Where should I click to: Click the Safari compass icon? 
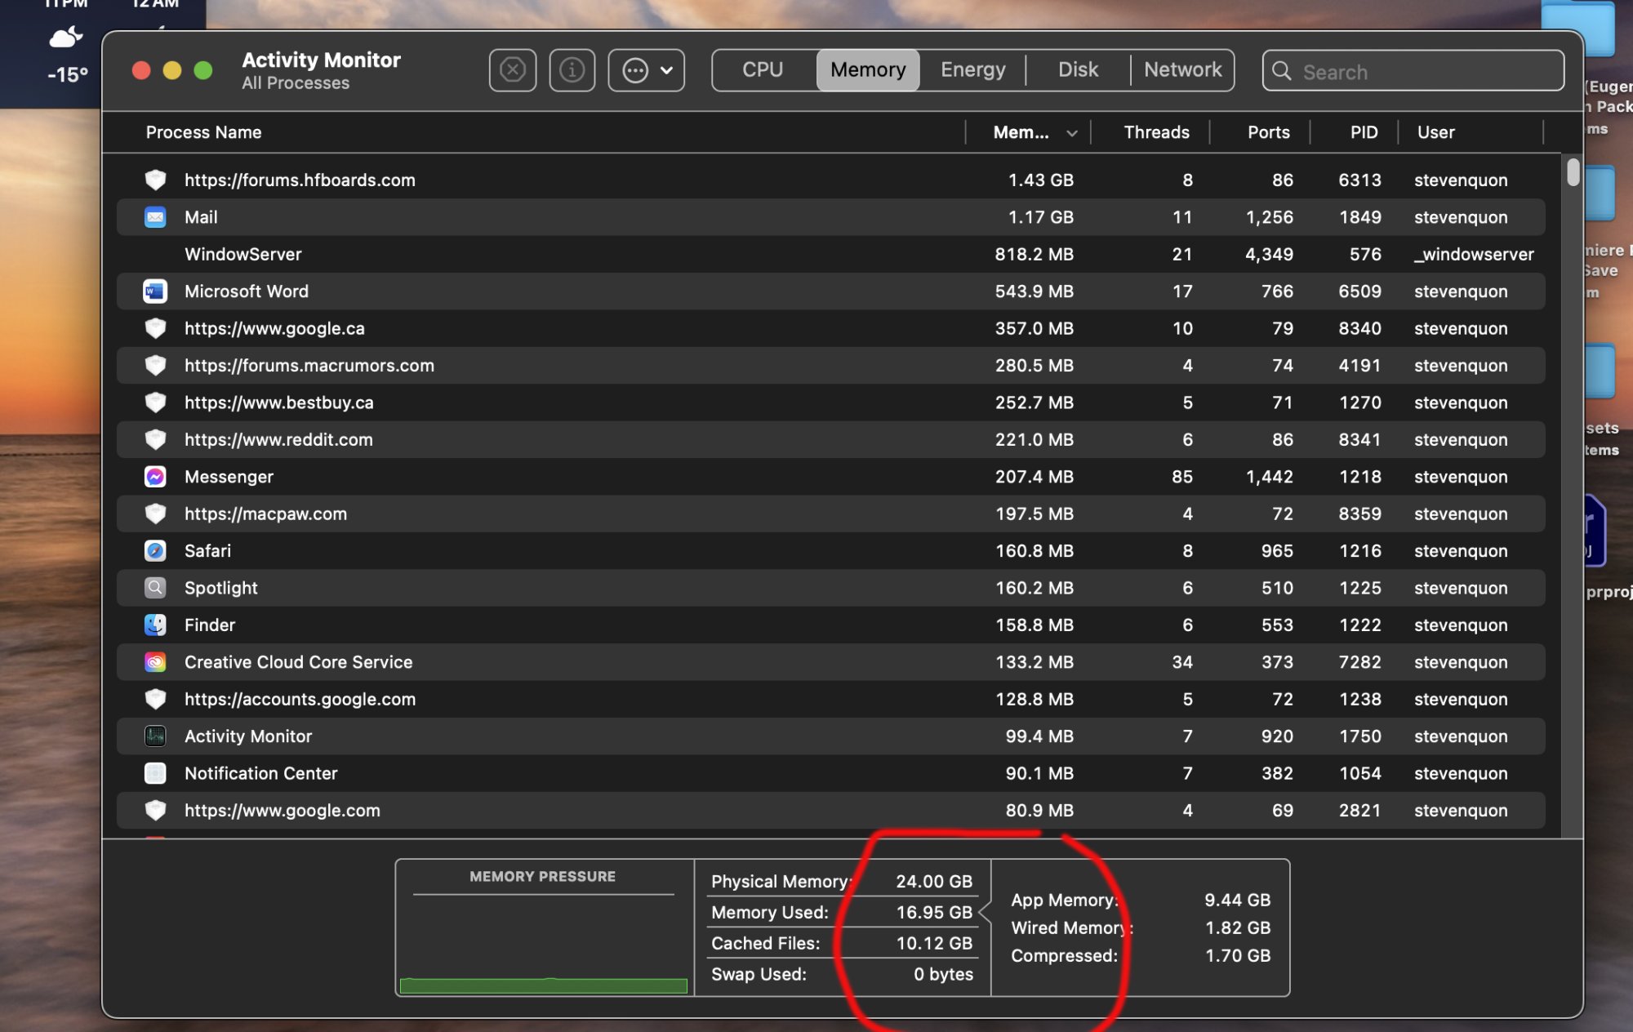155,550
